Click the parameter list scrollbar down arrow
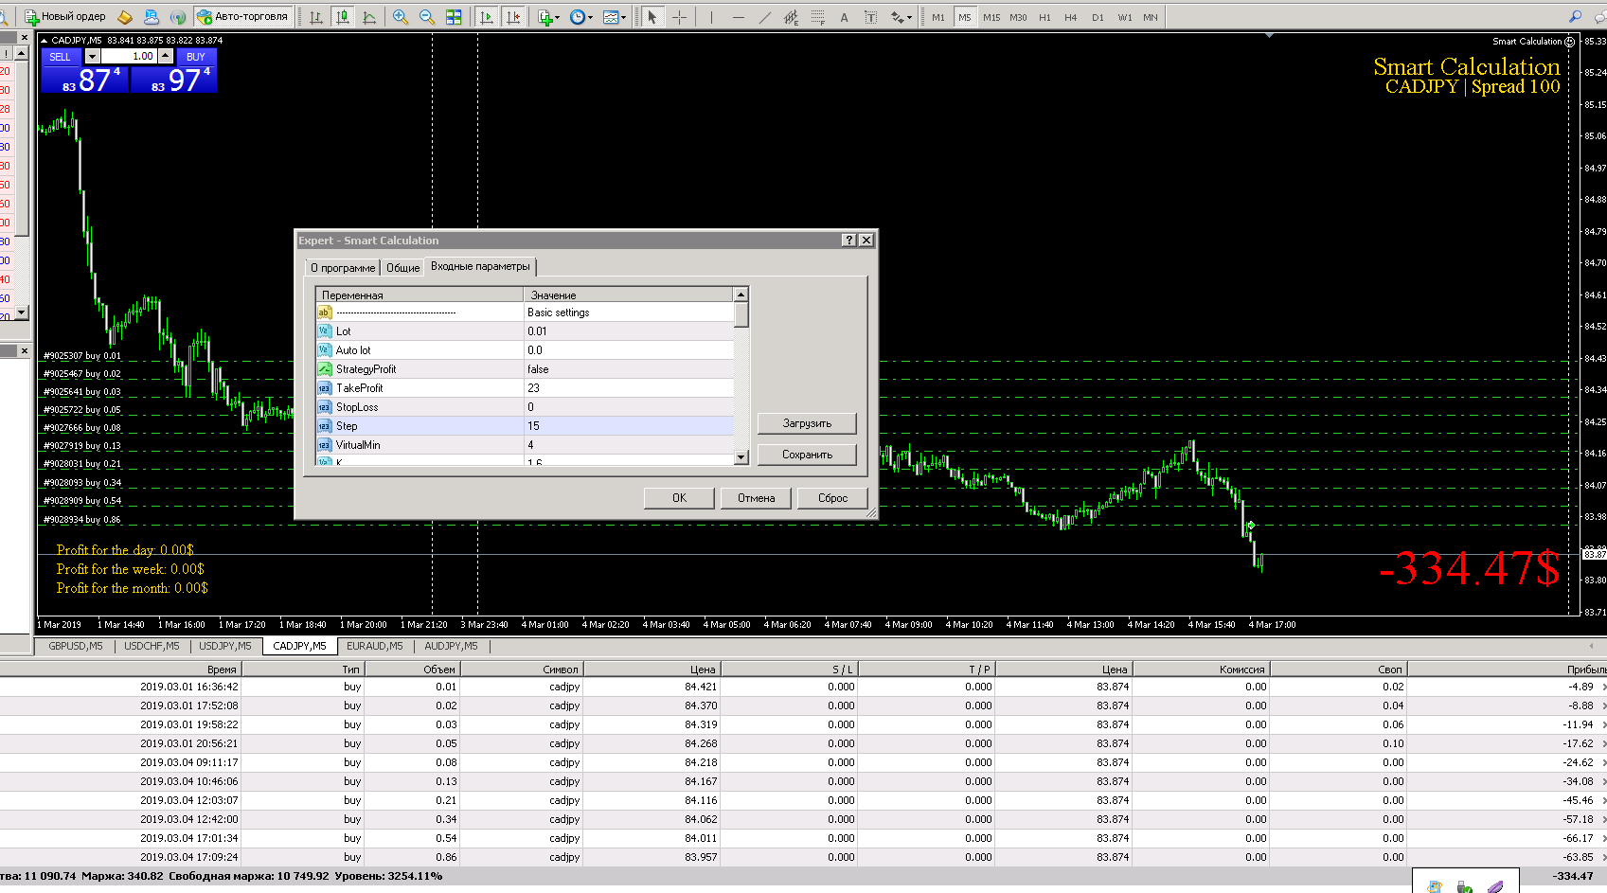The image size is (1607, 893). click(741, 457)
